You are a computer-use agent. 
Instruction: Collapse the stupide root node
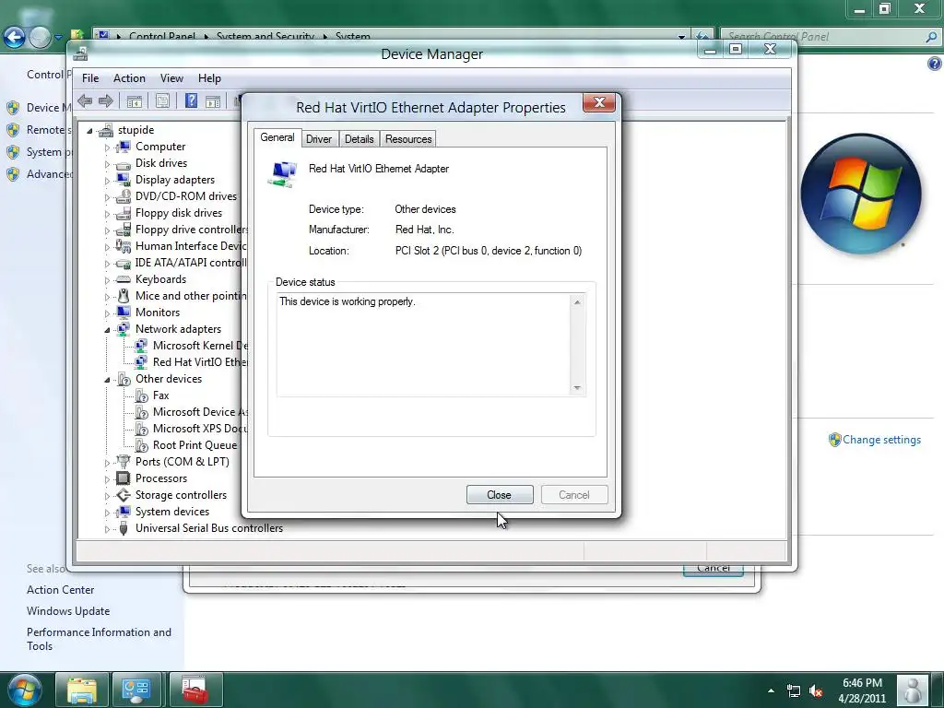(89, 131)
